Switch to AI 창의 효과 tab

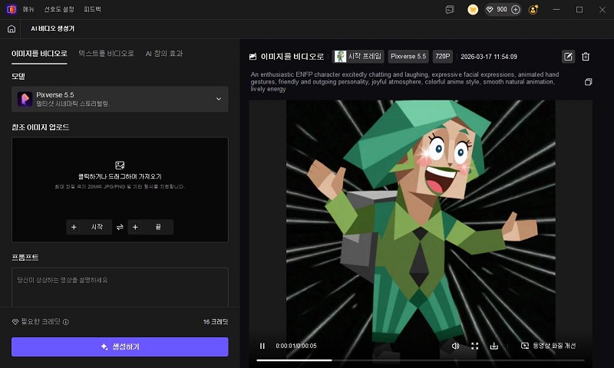point(164,54)
